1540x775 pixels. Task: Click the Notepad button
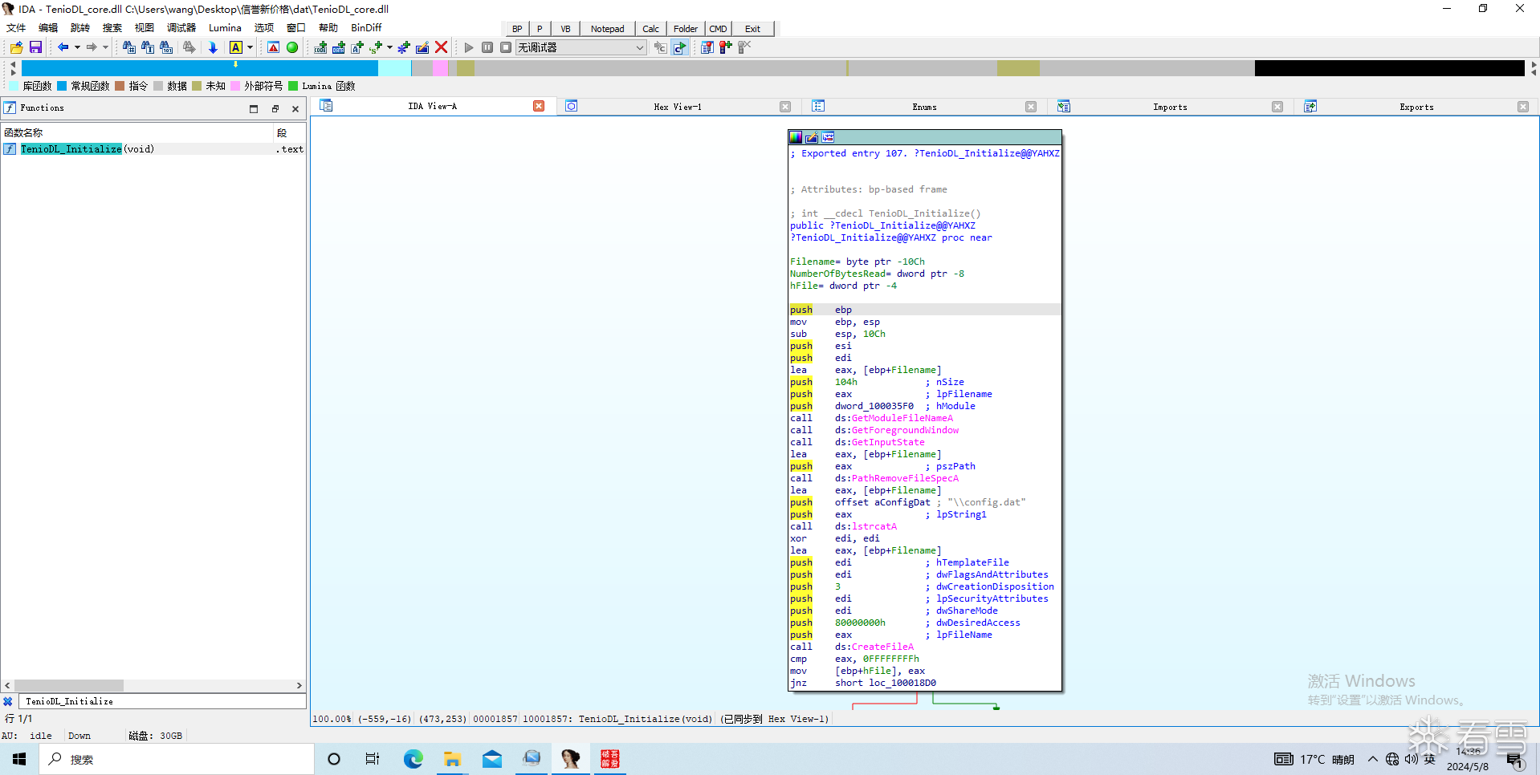click(607, 29)
